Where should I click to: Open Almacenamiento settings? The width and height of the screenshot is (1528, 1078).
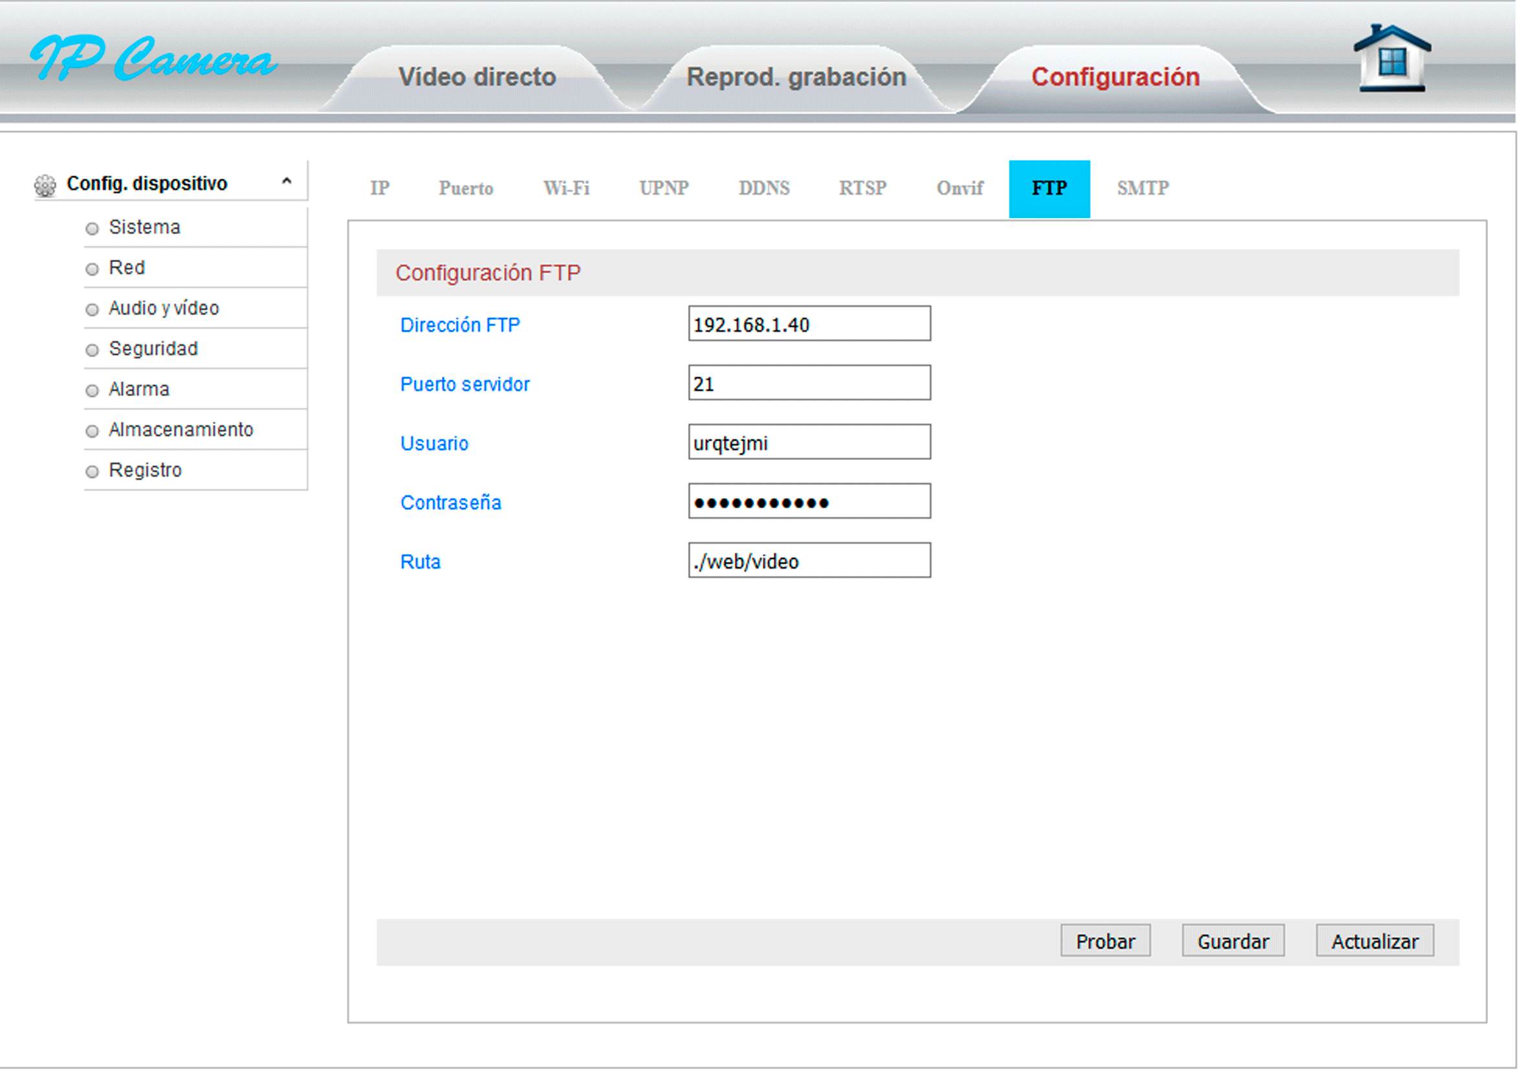pos(180,430)
